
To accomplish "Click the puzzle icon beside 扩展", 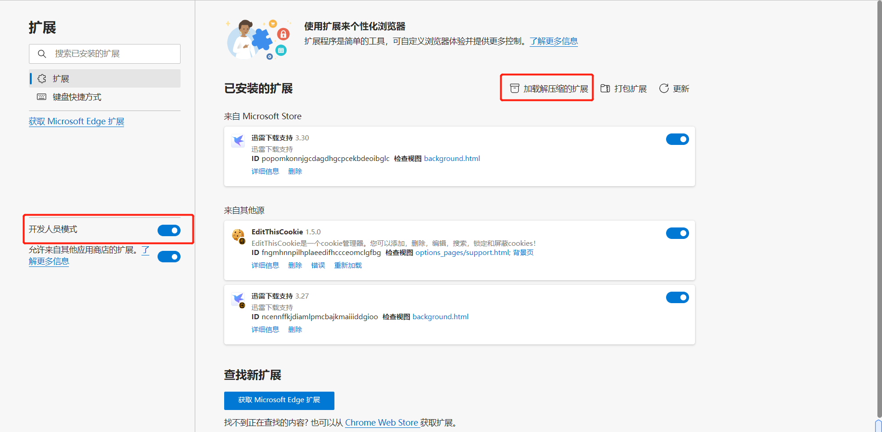I will [42, 78].
